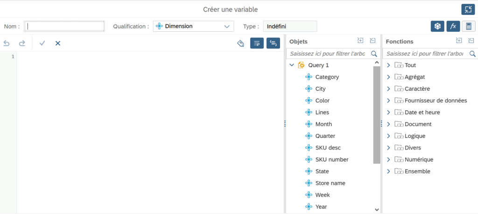Click the Objets list scrollbar down arrow
478x214 pixels.
point(377,210)
